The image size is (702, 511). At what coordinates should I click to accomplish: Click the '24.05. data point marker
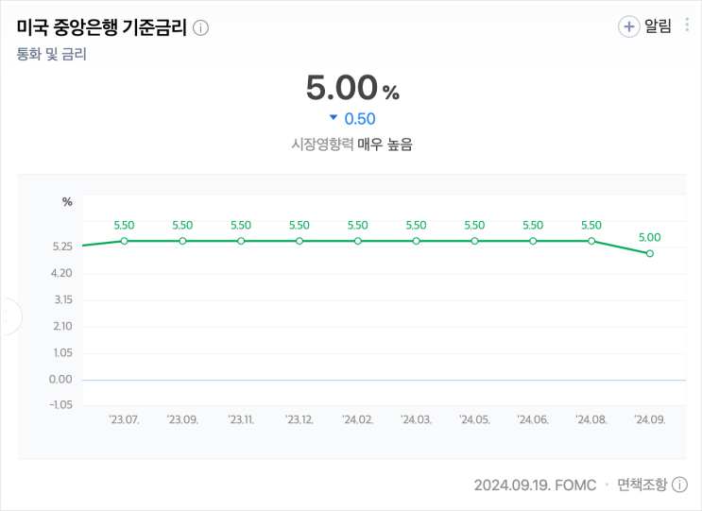pyautogui.click(x=474, y=241)
